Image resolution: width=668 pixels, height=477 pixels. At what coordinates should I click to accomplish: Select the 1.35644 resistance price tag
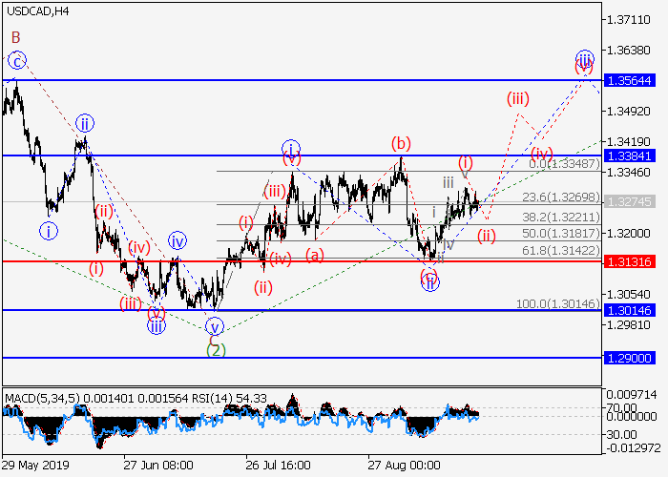click(634, 80)
